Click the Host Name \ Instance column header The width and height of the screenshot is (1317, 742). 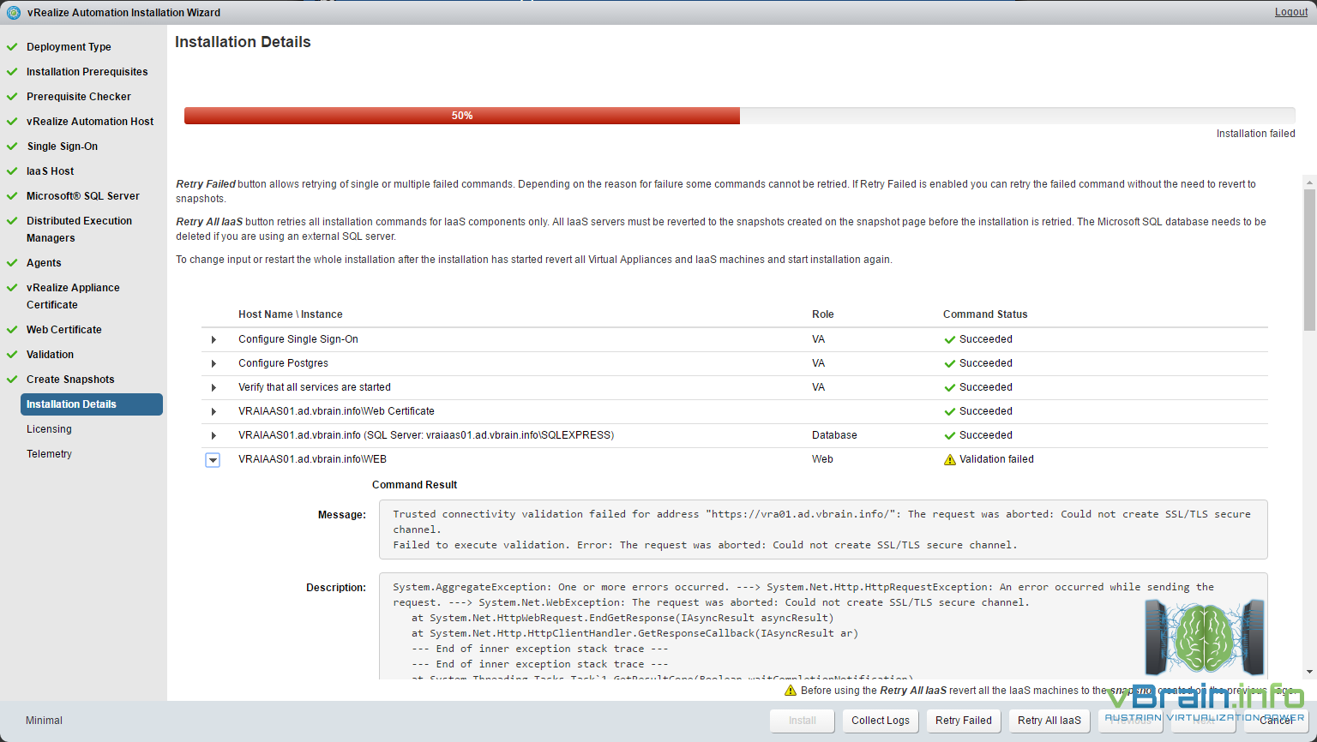click(291, 314)
